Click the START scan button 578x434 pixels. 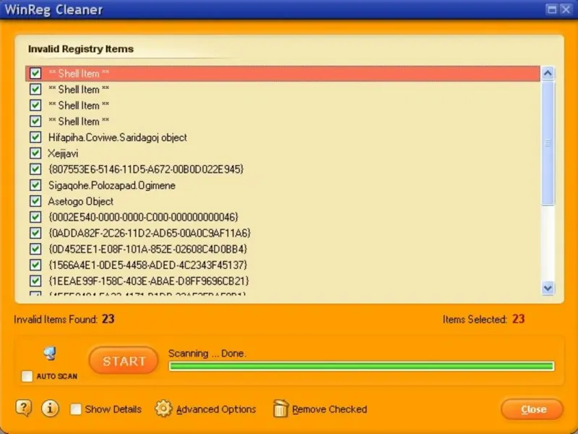tap(124, 360)
